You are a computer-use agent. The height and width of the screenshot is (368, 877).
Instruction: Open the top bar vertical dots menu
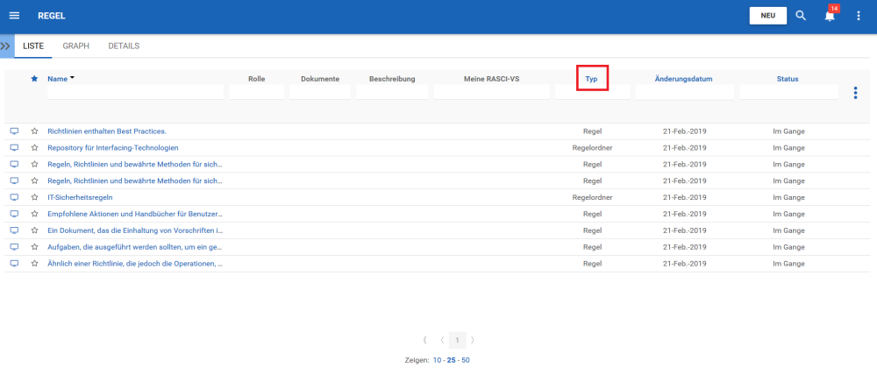coord(859,16)
